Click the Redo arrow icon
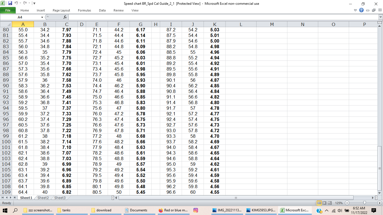Image resolution: width=383 pixels, height=215 pixels. (x=25, y=3)
